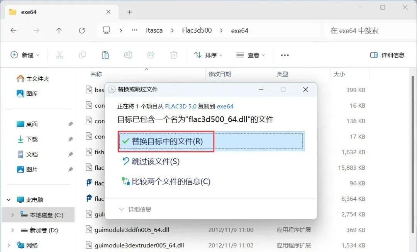Image resolution: width=417 pixels, height=252 pixels.
Task: Click the Cut scissors icon
Action: 59,55
